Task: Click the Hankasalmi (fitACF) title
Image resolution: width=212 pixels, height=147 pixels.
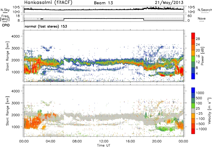Action: [x=48, y=3]
